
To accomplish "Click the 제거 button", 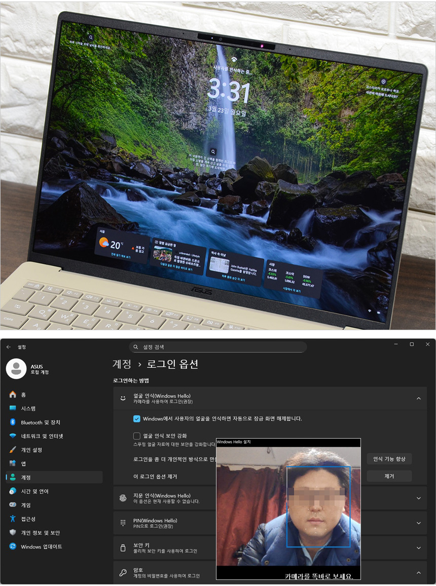I will (x=389, y=476).
